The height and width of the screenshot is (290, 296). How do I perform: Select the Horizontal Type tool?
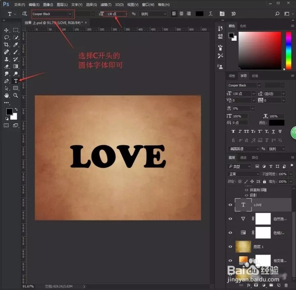coord(16,81)
